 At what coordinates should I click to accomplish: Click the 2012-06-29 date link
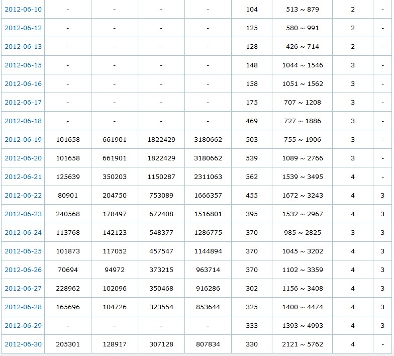pyautogui.click(x=23, y=326)
